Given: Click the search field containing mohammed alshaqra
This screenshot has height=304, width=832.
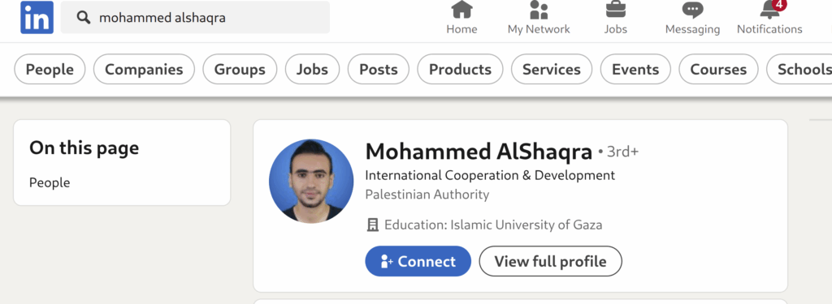Looking at the screenshot, I should coord(195,18).
